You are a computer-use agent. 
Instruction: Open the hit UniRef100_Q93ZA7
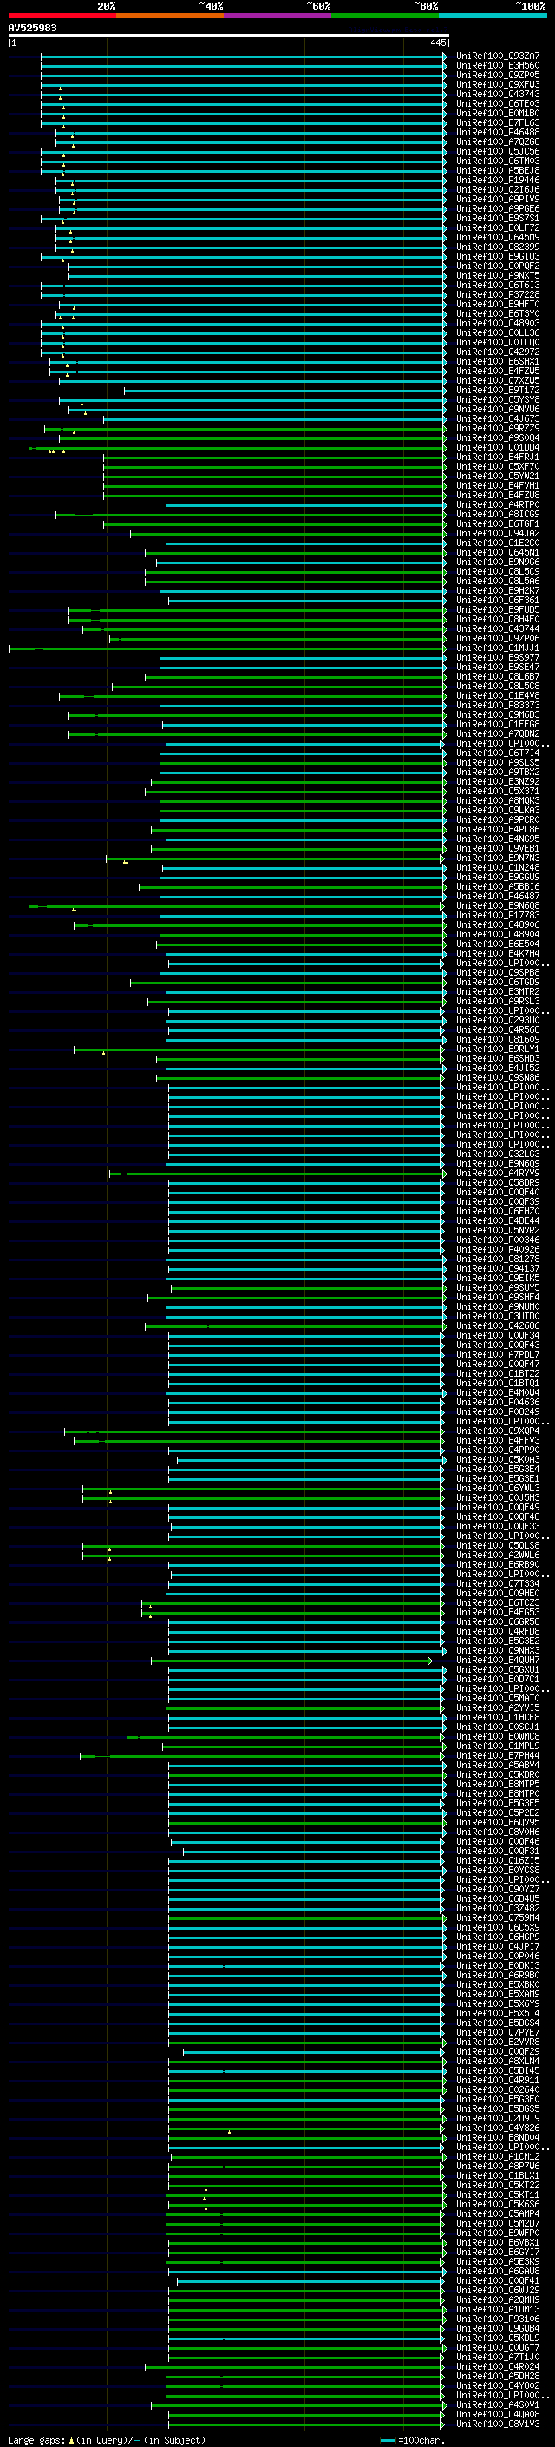click(x=498, y=56)
